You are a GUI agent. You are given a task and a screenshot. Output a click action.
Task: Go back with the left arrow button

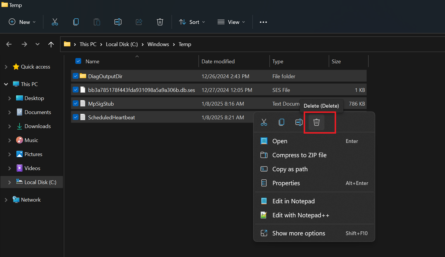9,44
